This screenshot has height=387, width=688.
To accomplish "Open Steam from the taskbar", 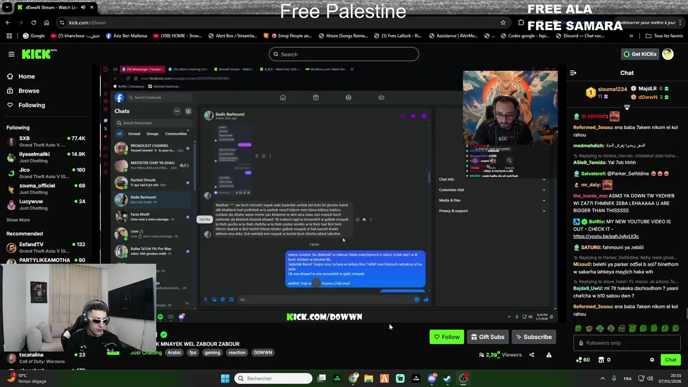I will click(x=447, y=378).
